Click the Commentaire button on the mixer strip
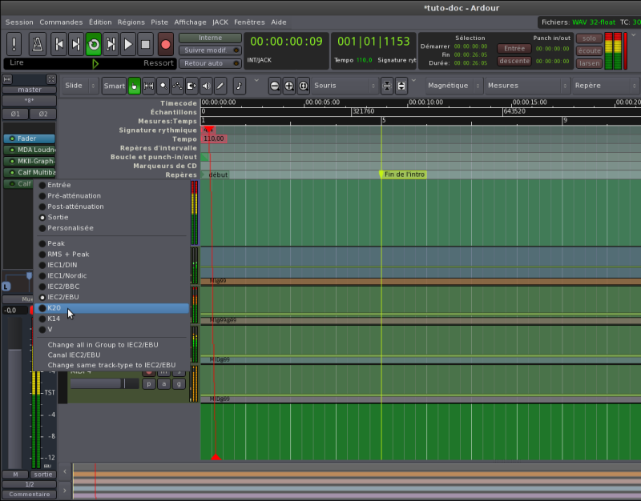 click(29, 494)
